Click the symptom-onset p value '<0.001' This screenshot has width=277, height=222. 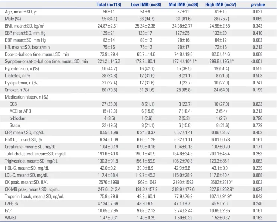click(x=256, y=61)
